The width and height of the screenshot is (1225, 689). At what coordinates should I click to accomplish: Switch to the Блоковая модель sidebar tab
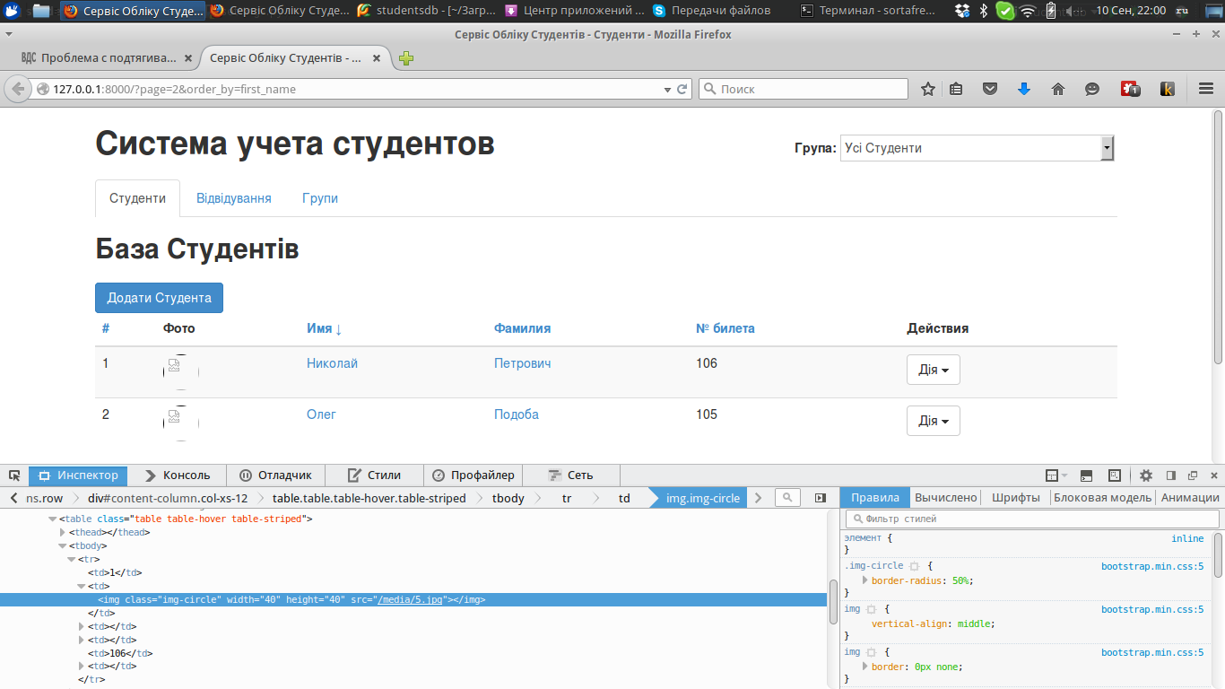[1102, 497]
